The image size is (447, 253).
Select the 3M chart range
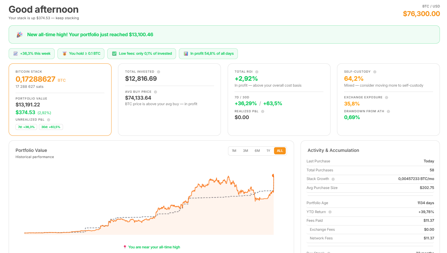(x=246, y=151)
